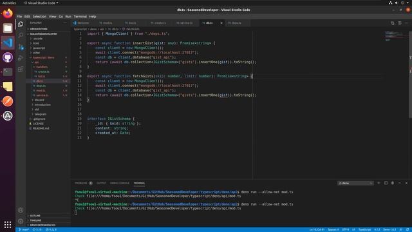The width and height of the screenshot is (412, 232).
Task: Open service.ts in the file explorer
Action: pos(42,95)
